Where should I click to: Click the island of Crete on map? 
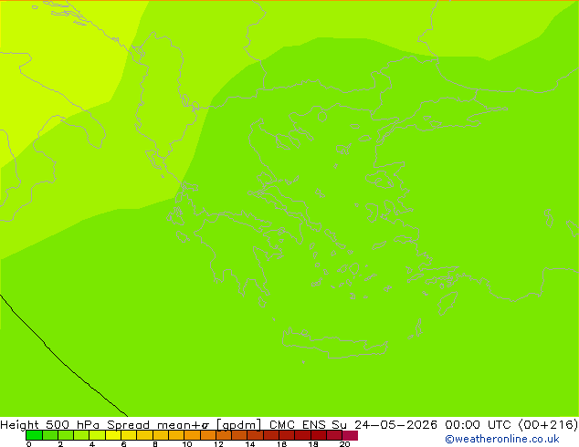(334, 343)
